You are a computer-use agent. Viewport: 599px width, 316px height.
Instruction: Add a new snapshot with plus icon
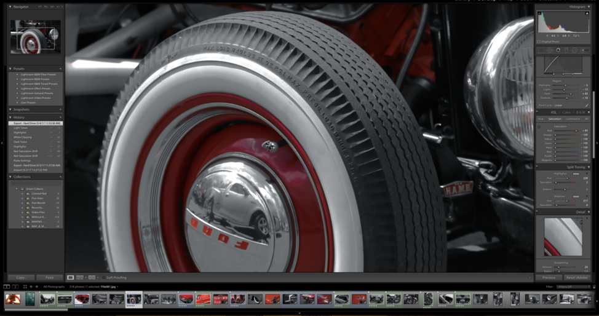click(60, 109)
